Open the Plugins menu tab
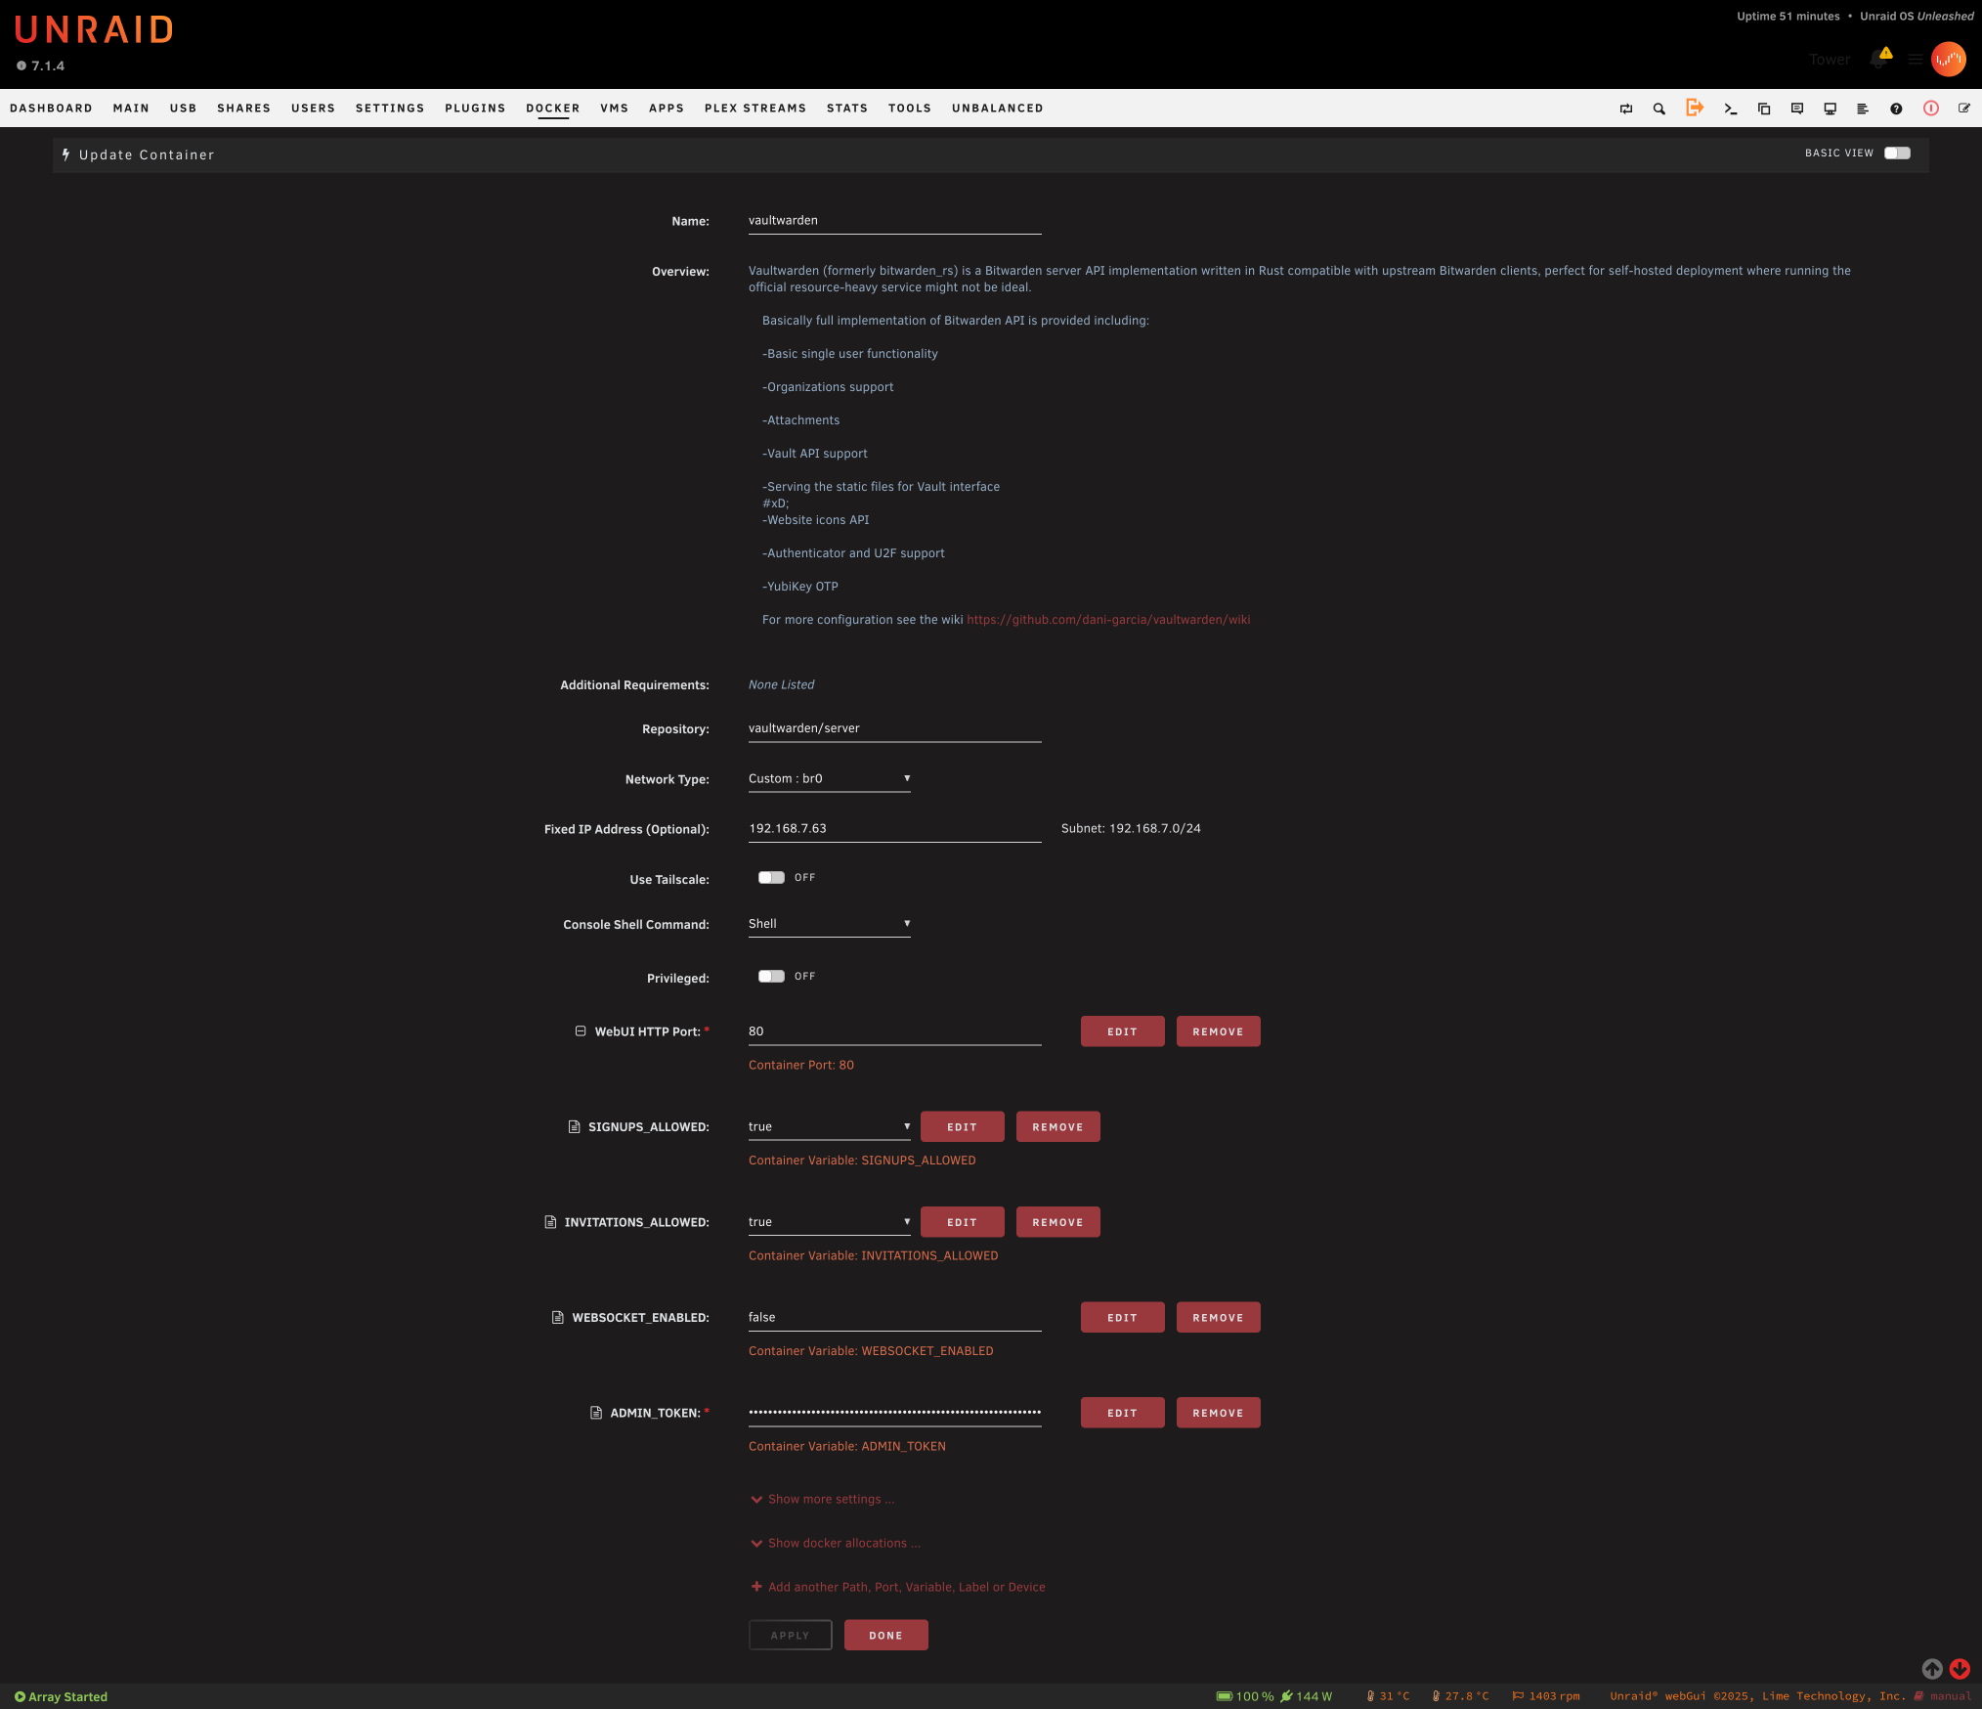The height and width of the screenshot is (1709, 1982). tap(475, 109)
